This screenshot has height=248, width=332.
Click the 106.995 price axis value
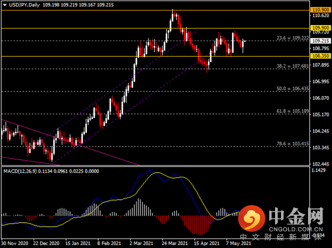coord(321,81)
